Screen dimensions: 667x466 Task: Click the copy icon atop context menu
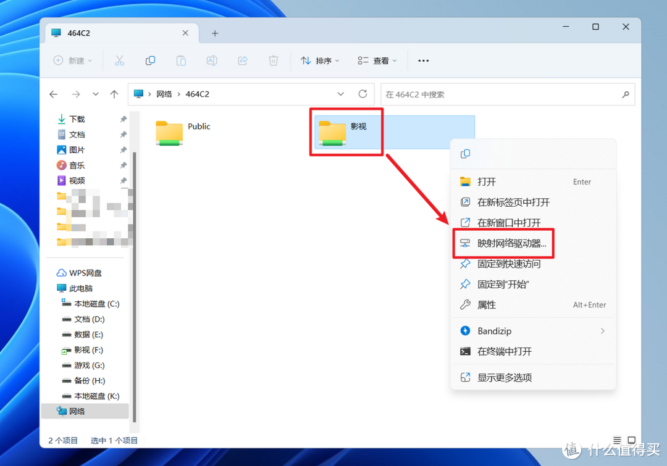[466, 154]
